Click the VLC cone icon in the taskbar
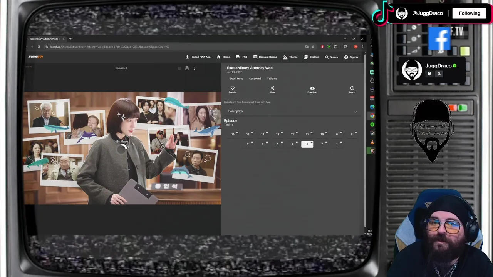The height and width of the screenshot is (277, 493). pyautogui.click(x=372, y=142)
